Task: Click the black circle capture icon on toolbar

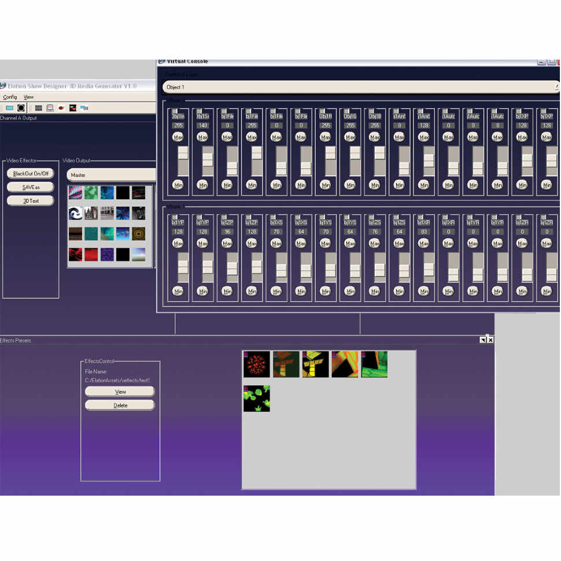Action: click(21, 108)
